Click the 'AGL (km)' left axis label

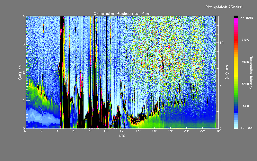pyautogui.click(x=20, y=72)
